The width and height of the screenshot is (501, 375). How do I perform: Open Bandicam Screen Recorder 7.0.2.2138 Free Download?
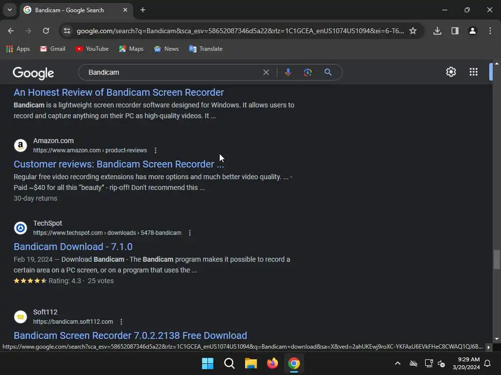[130, 335]
